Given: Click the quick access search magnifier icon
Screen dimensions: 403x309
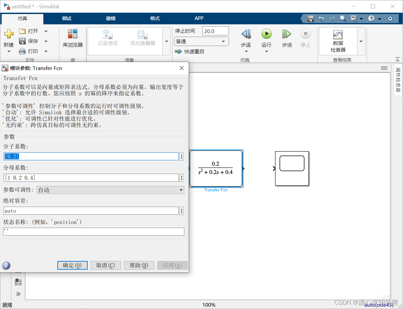Looking at the screenshot, I should 343,19.
